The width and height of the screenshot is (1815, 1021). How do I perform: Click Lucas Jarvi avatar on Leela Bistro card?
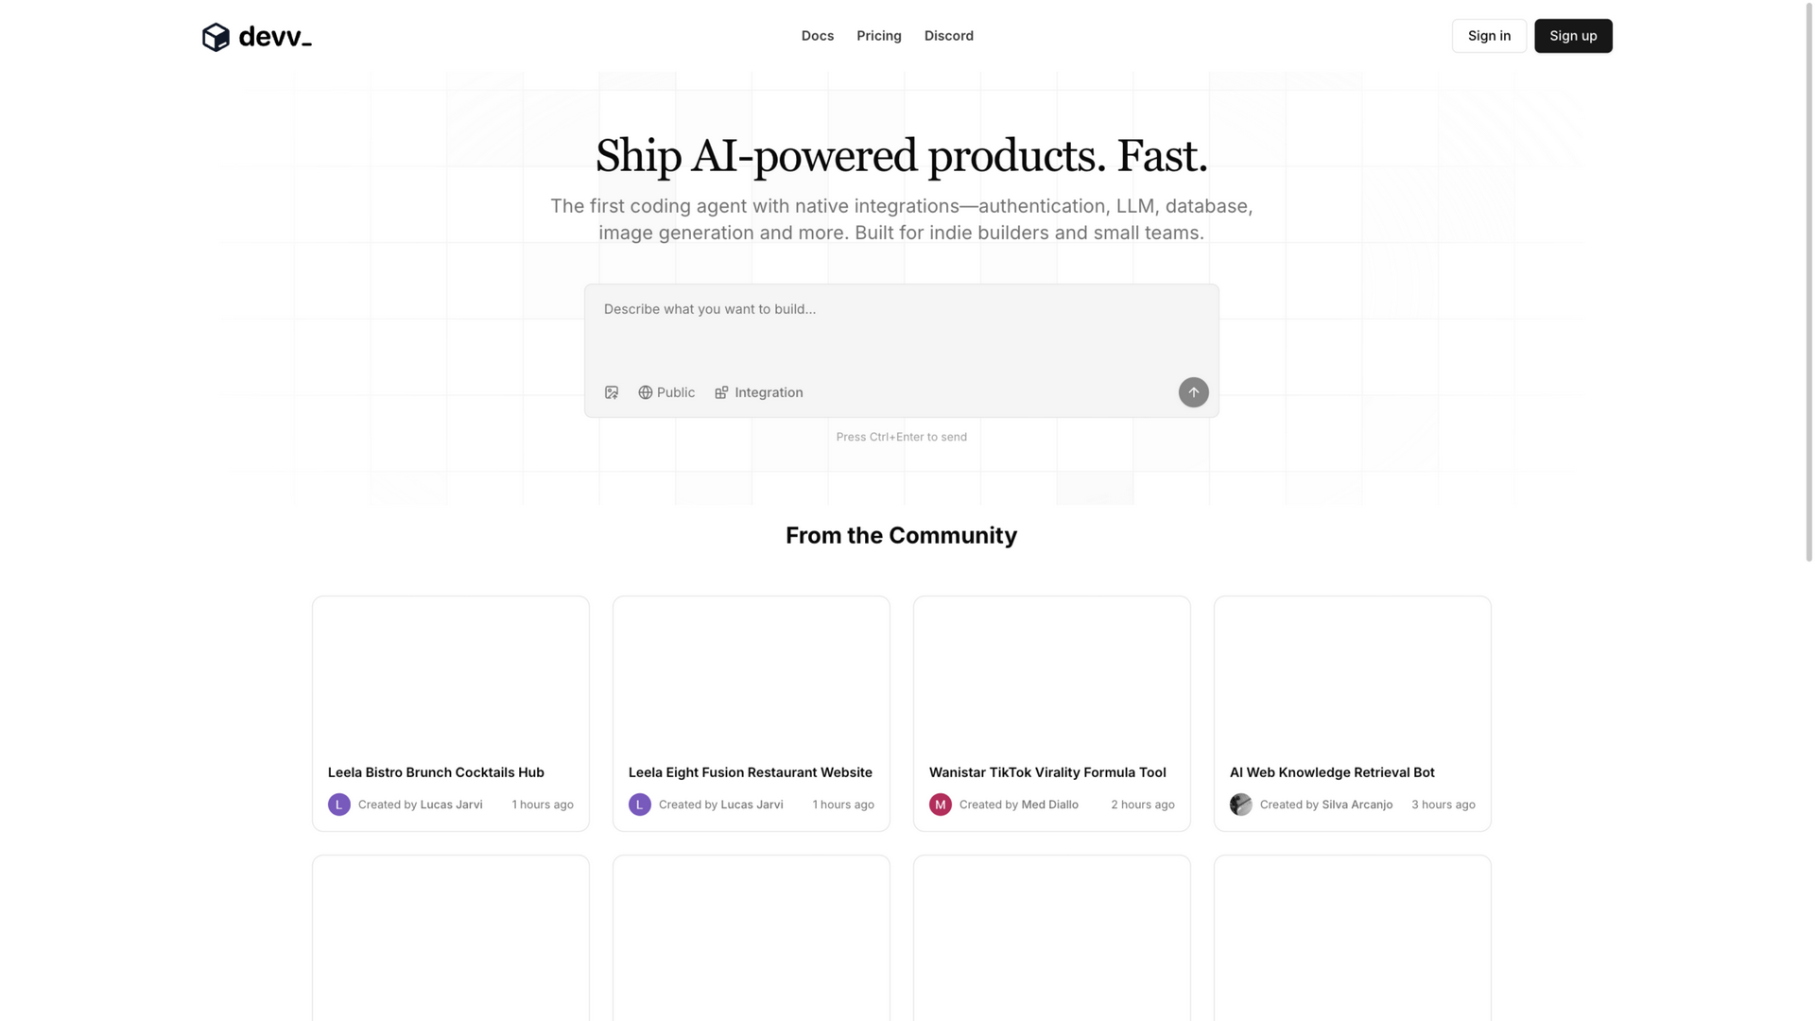pos(339,805)
